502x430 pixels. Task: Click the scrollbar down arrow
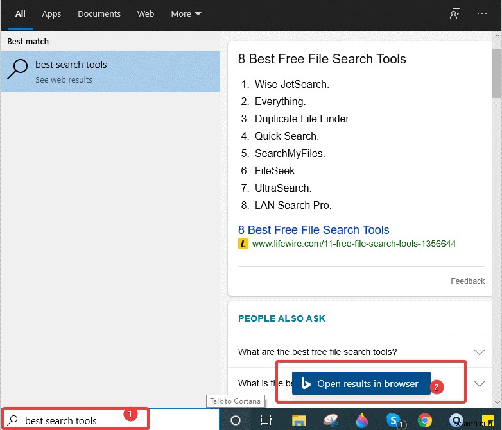tap(497, 402)
